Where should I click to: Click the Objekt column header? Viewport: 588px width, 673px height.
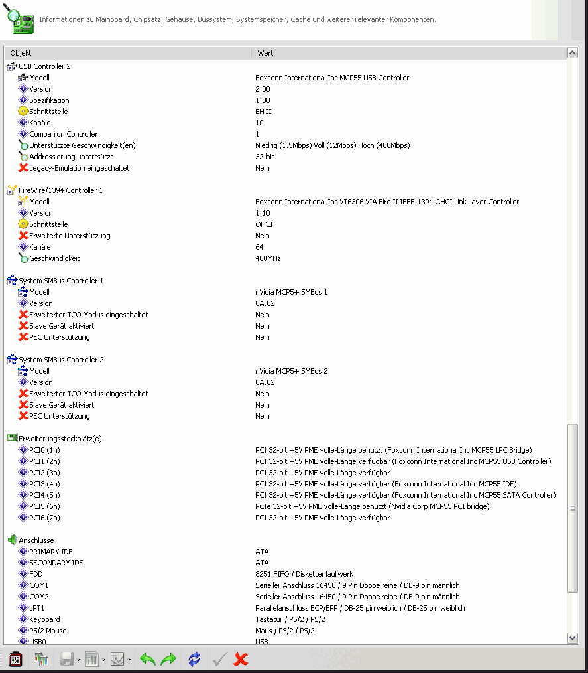pos(128,53)
